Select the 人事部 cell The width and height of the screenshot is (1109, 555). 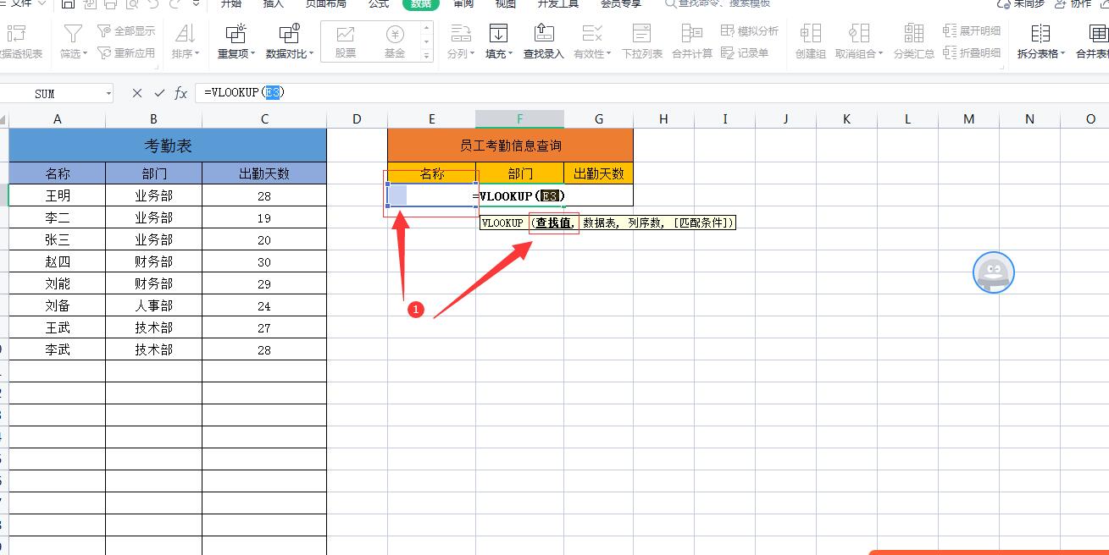(153, 305)
